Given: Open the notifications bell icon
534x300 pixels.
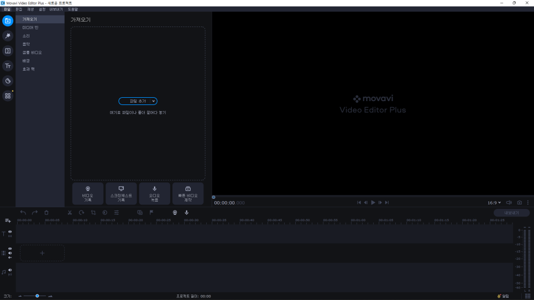Looking at the screenshot, I should (x=499, y=296).
